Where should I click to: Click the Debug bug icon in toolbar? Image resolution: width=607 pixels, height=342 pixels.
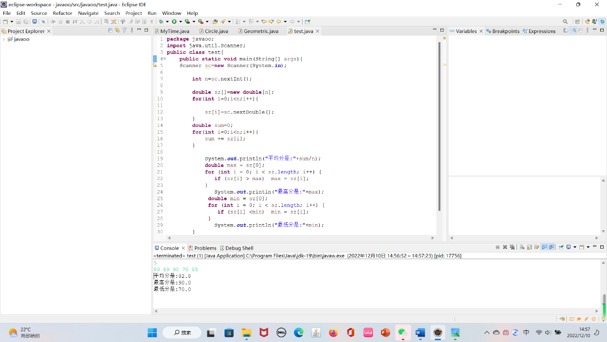coord(161,22)
